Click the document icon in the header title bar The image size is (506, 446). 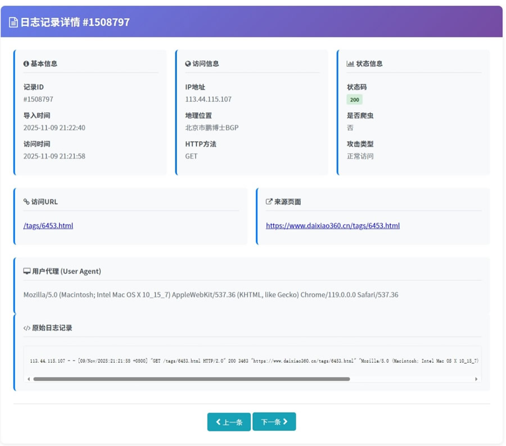point(12,22)
